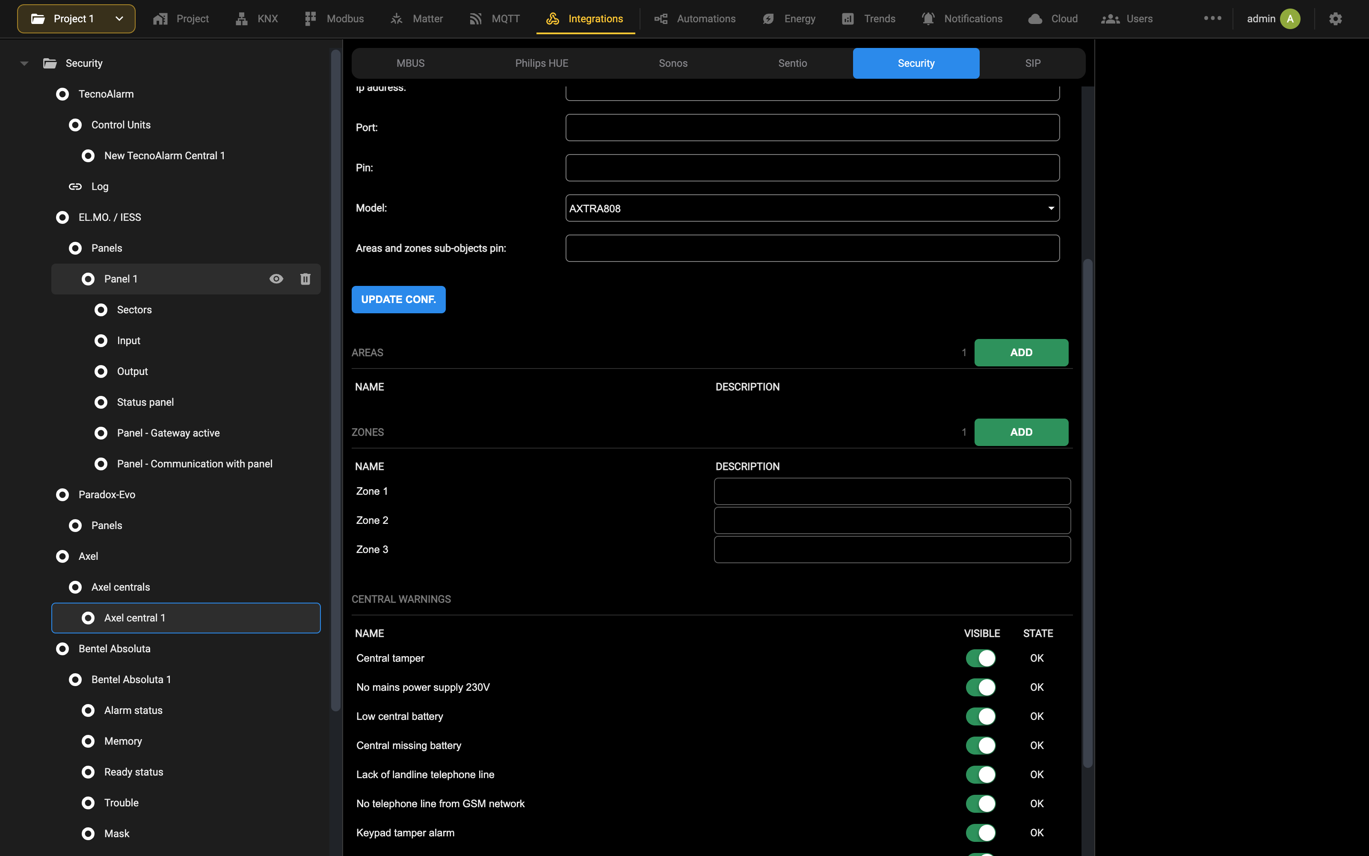Click the Trends chart icon

[847, 19]
